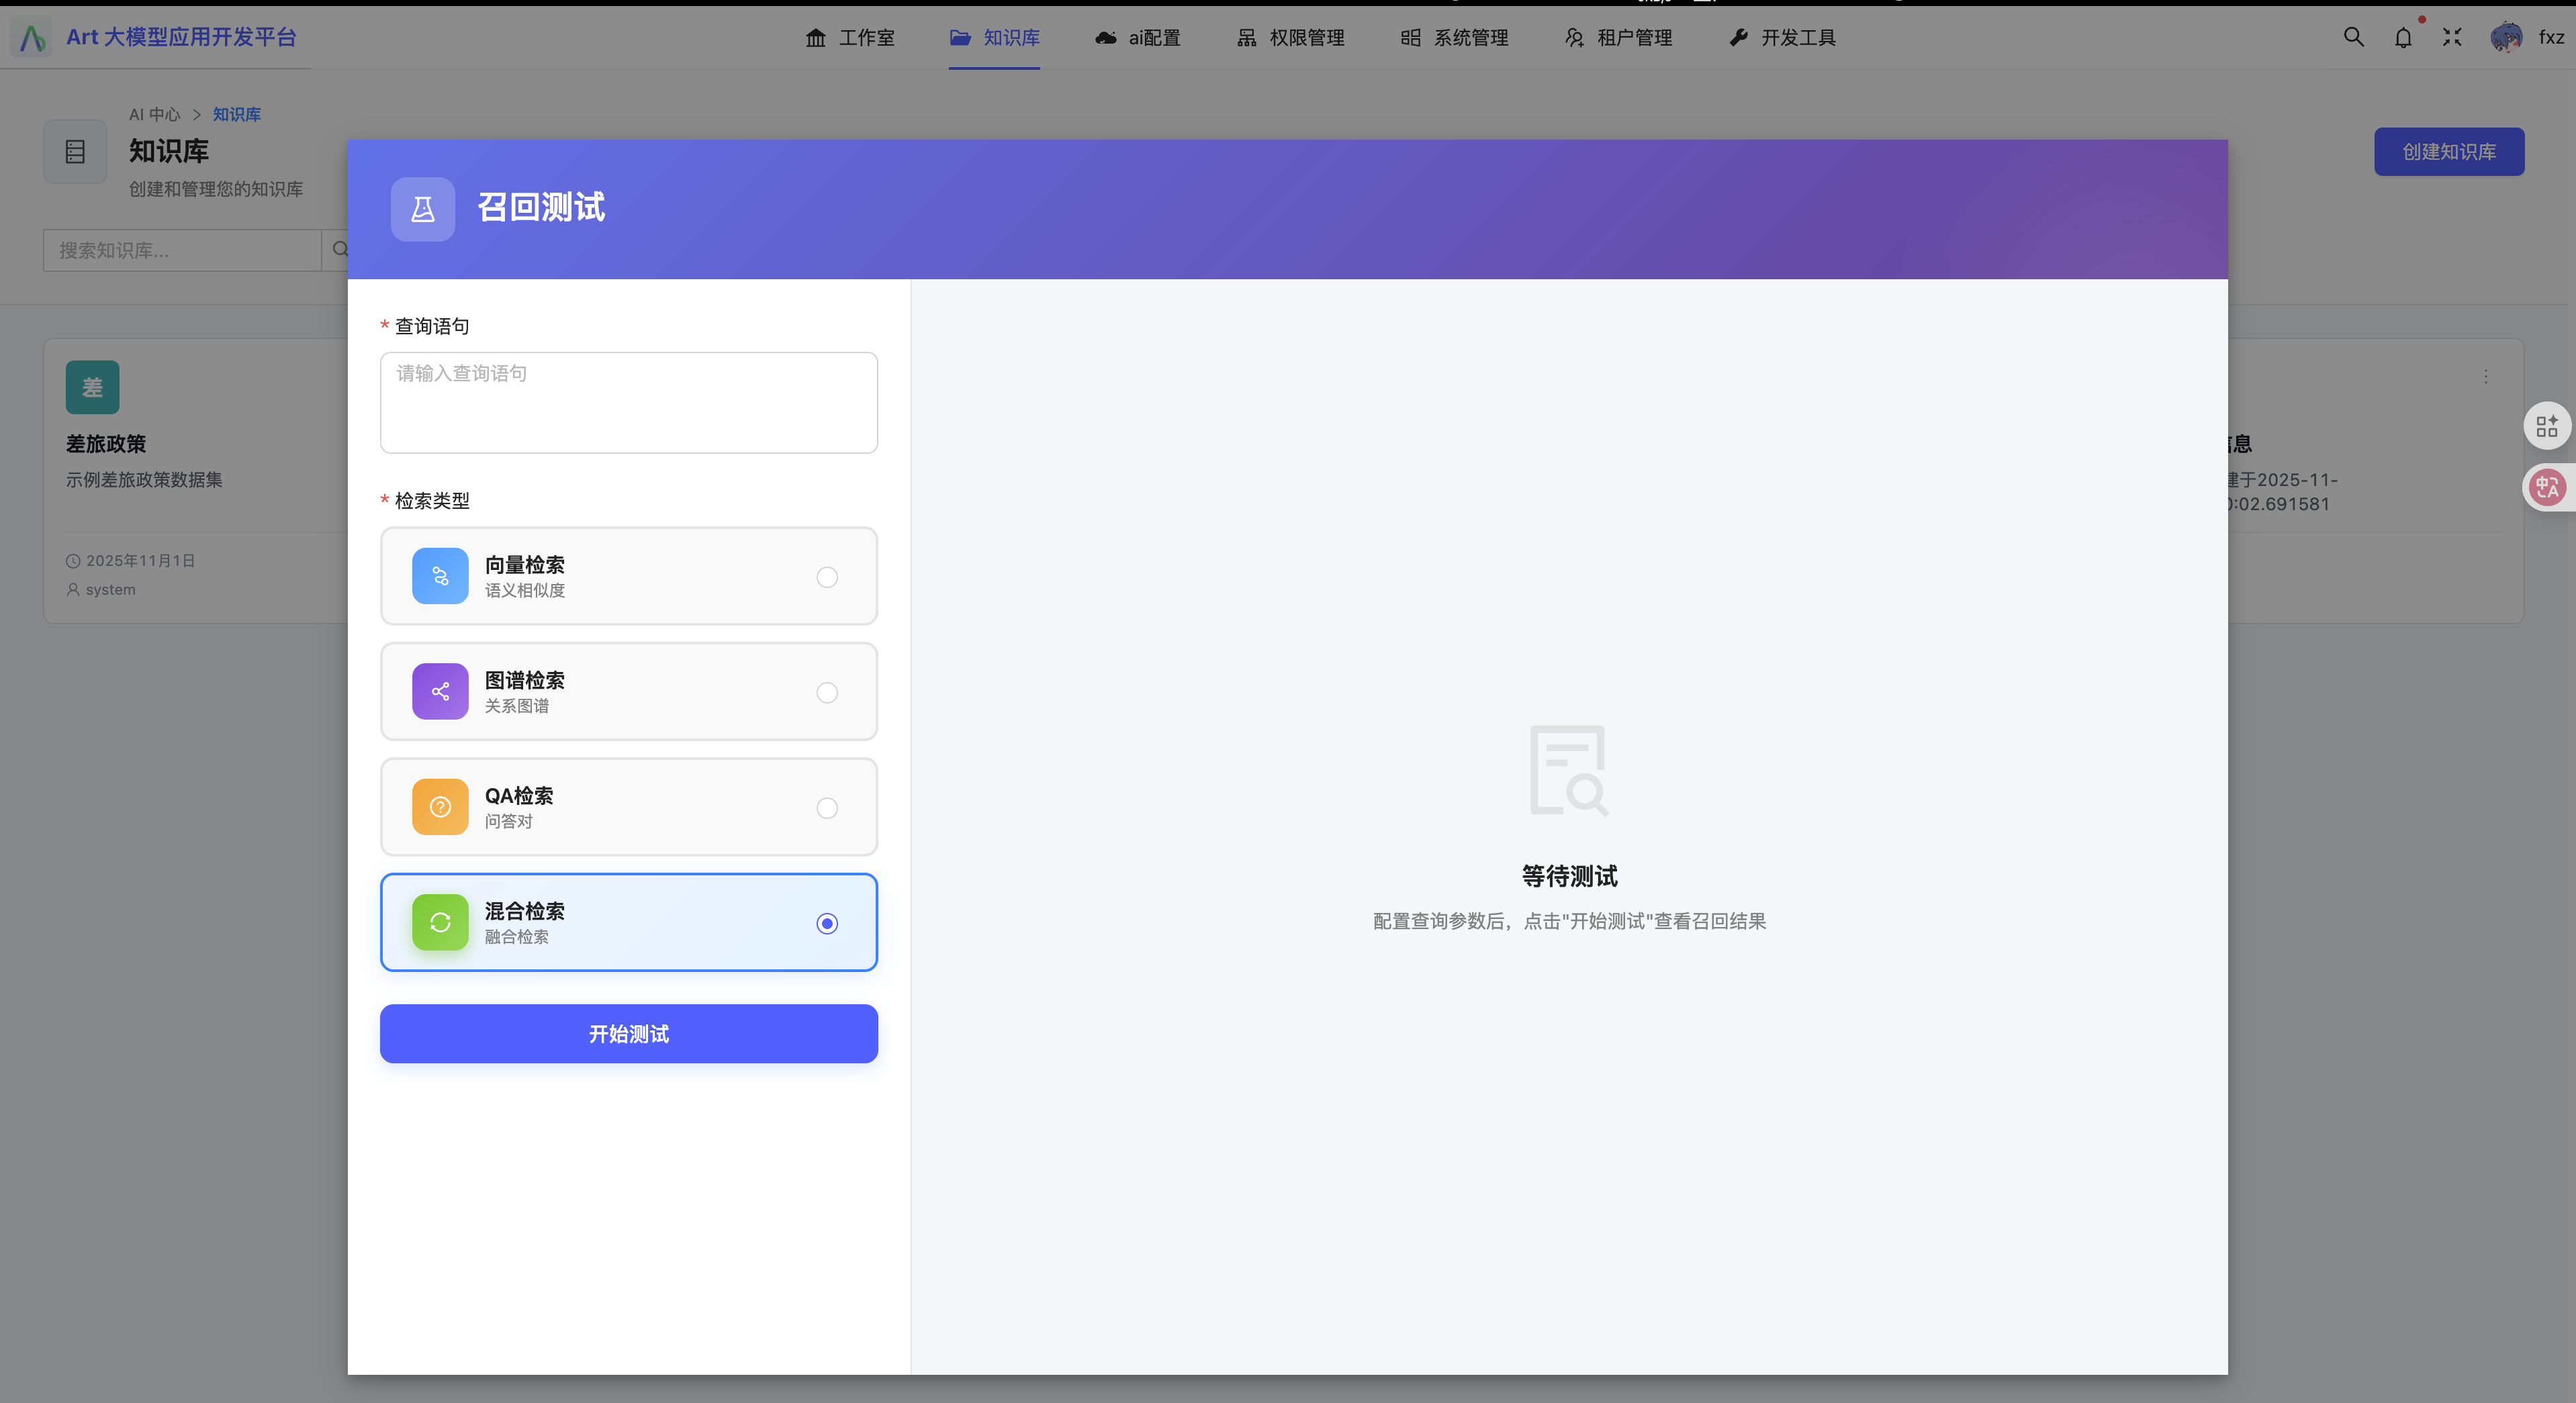The width and height of the screenshot is (2576, 1403).
Task: Click the translate floating icon at right edge
Action: click(2547, 487)
